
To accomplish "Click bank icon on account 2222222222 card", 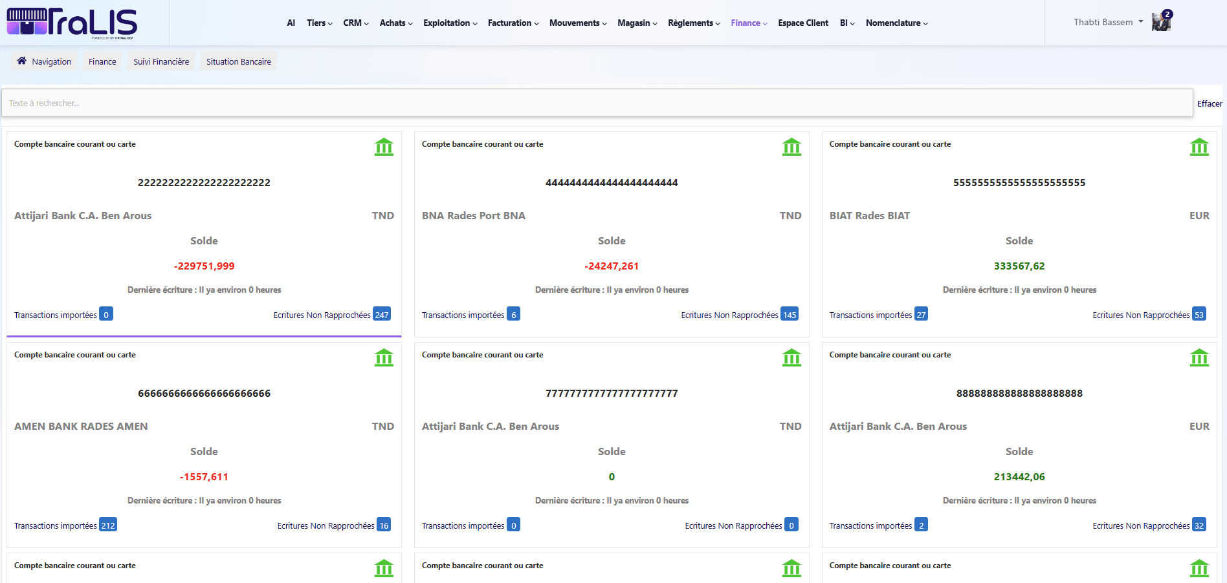I will click(x=384, y=147).
